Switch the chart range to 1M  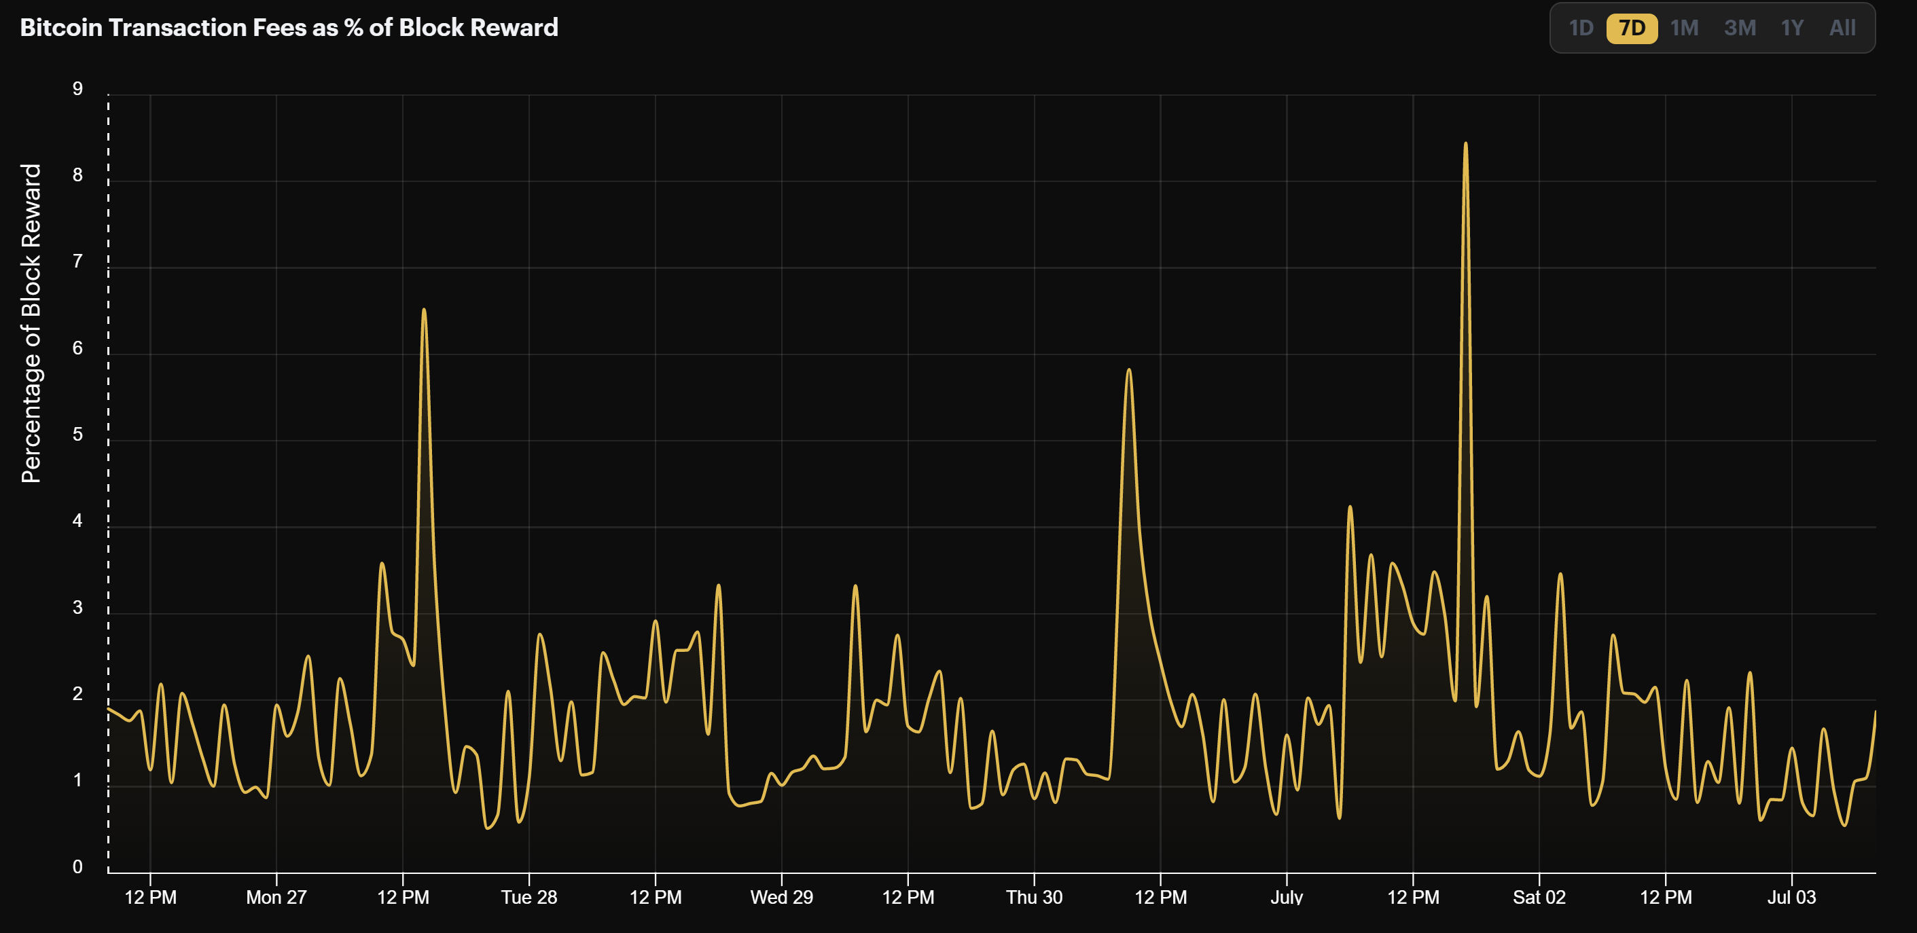(x=1684, y=29)
